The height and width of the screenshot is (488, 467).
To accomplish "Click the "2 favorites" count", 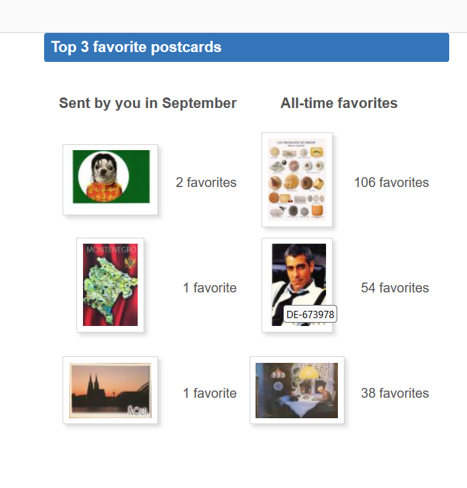I will click(206, 182).
